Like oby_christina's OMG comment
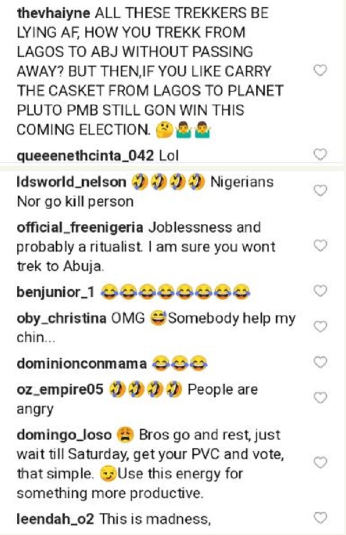346x535 pixels. click(320, 326)
